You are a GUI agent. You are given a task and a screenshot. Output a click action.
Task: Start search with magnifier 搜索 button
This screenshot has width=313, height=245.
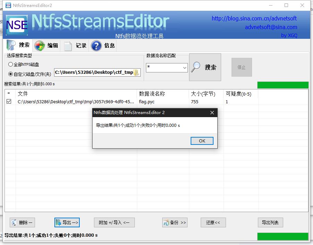point(205,67)
